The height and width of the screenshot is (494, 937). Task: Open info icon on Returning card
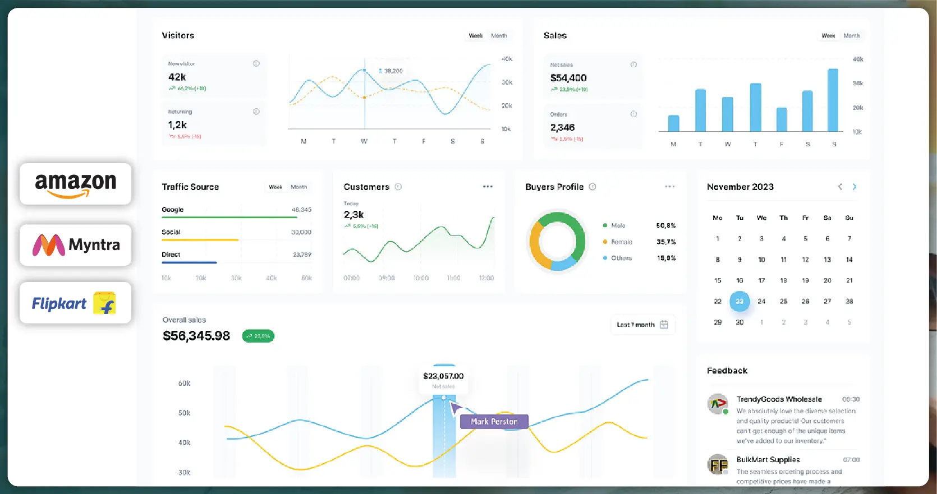256,112
